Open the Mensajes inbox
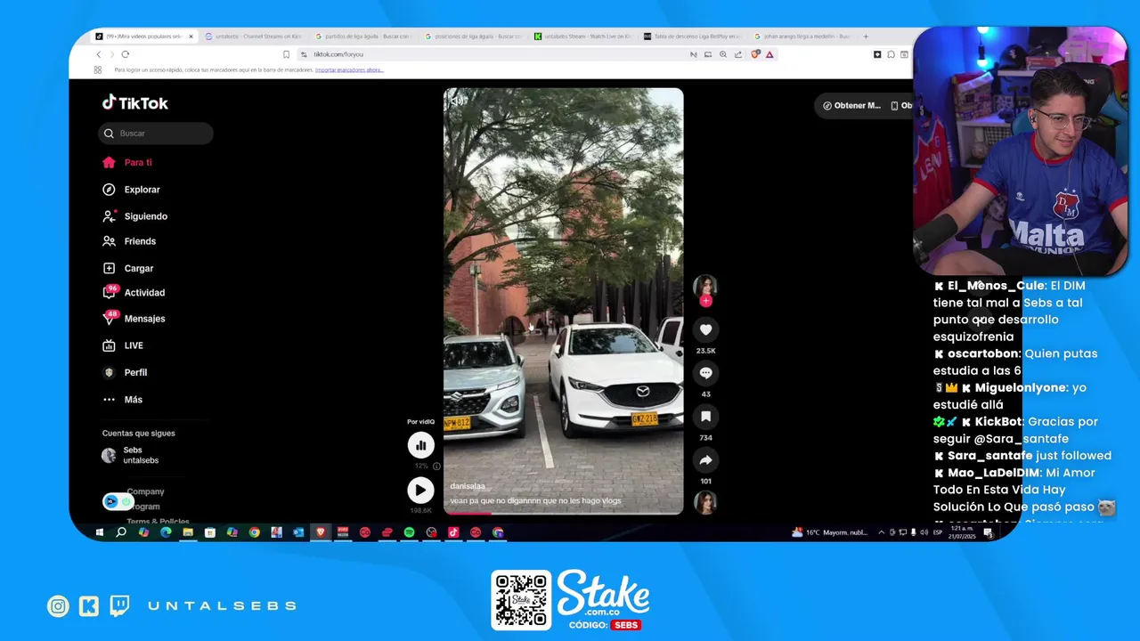The height and width of the screenshot is (641, 1140). [134, 319]
